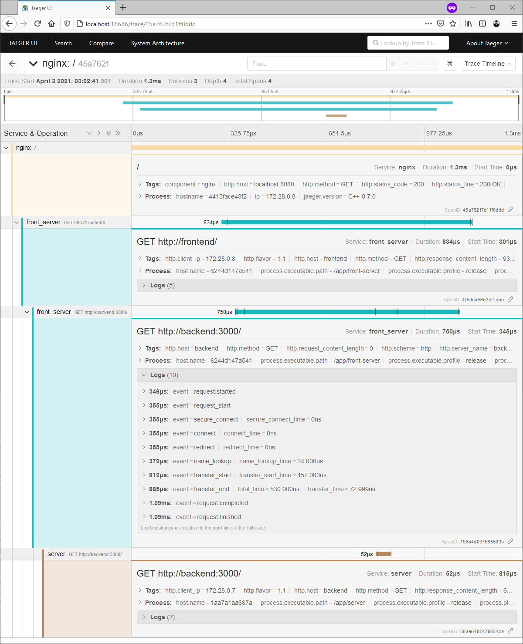The height and width of the screenshot is (644, 523).
Task: Collapse one level of spans
Action: [99, 133]
